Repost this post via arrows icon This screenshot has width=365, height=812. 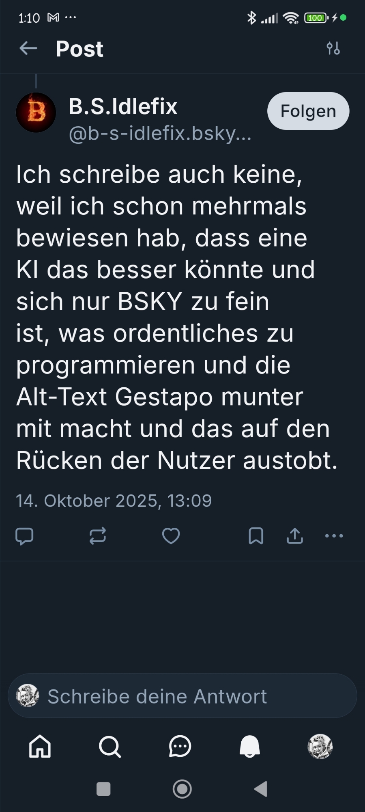tap(98, 536)
